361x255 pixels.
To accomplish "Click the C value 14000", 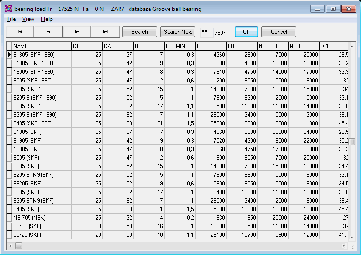I will (218, 89).
